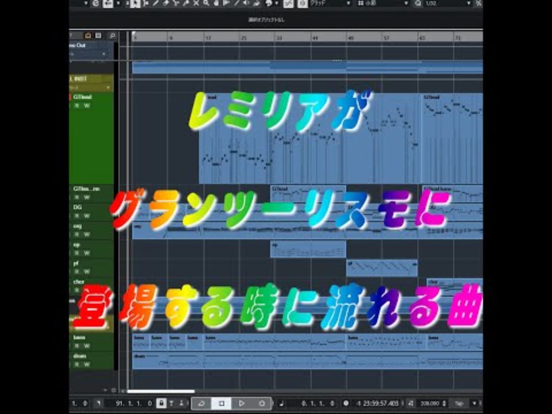
Task: Toggle Write automation on drum track
Action: (87, 365)
